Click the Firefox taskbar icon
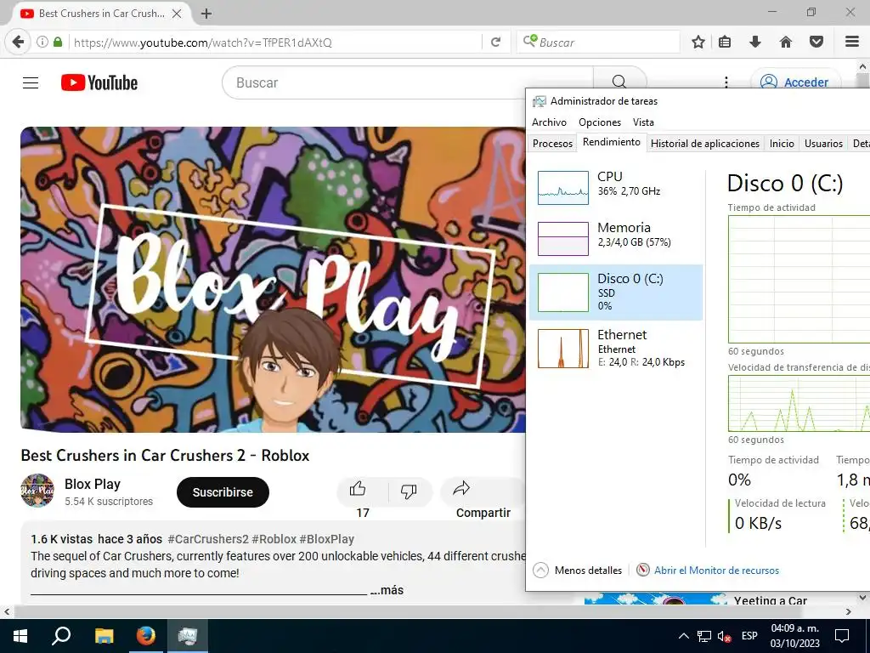The width and height of the screenshot is (870, 653). (146, 636)
